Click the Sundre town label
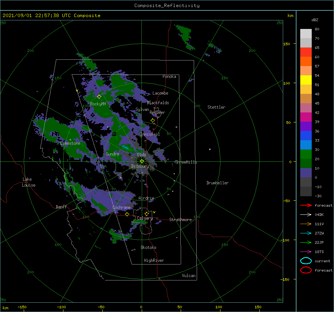The width and height of the screenshot is (334, 312). pos(112,154)
